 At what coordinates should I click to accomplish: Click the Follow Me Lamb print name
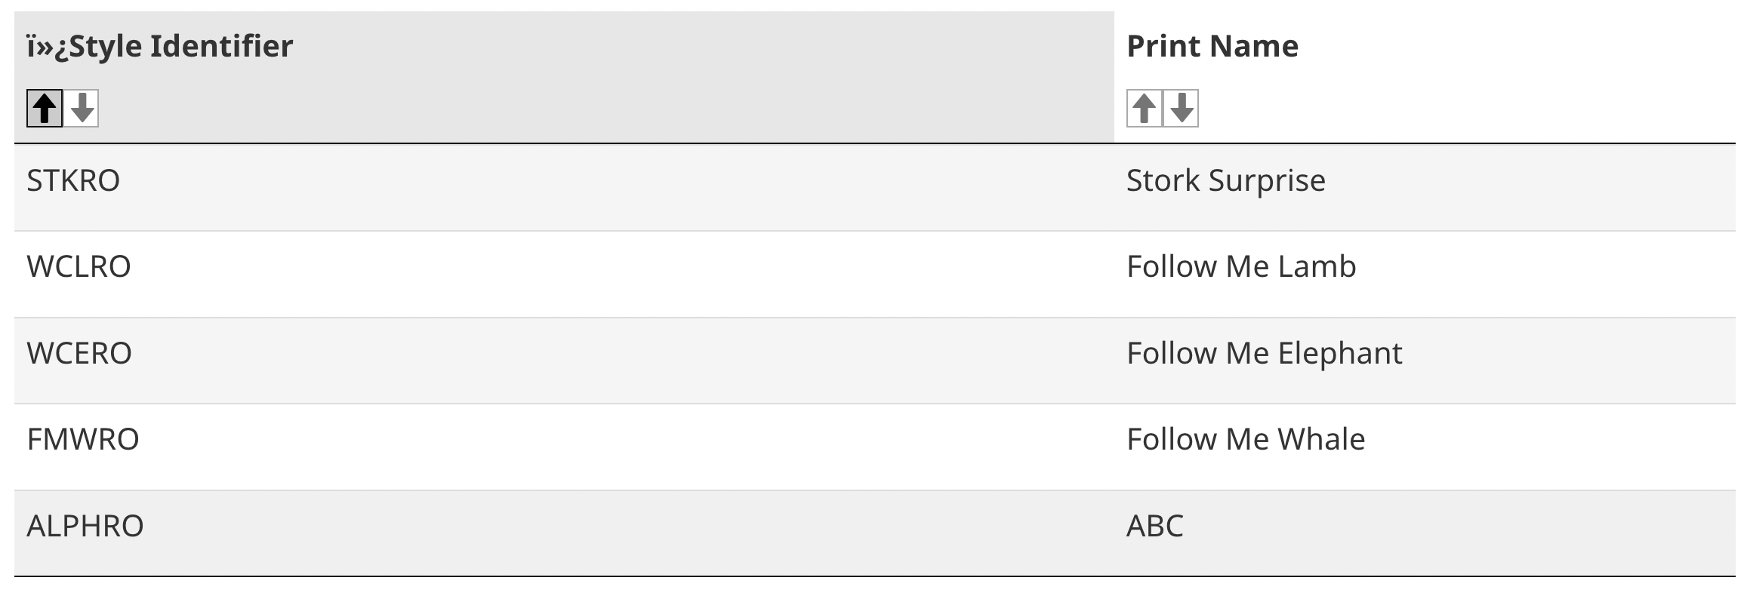pos(1241,267)
